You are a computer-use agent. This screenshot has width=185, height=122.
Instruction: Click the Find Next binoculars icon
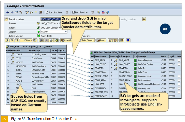[46, 40]
